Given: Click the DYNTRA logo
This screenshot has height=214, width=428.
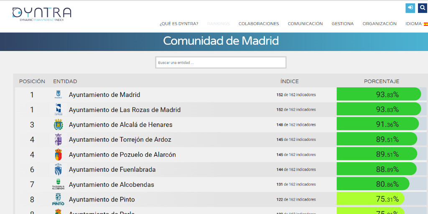Looking at the screenshot, I should pos(42,15).
